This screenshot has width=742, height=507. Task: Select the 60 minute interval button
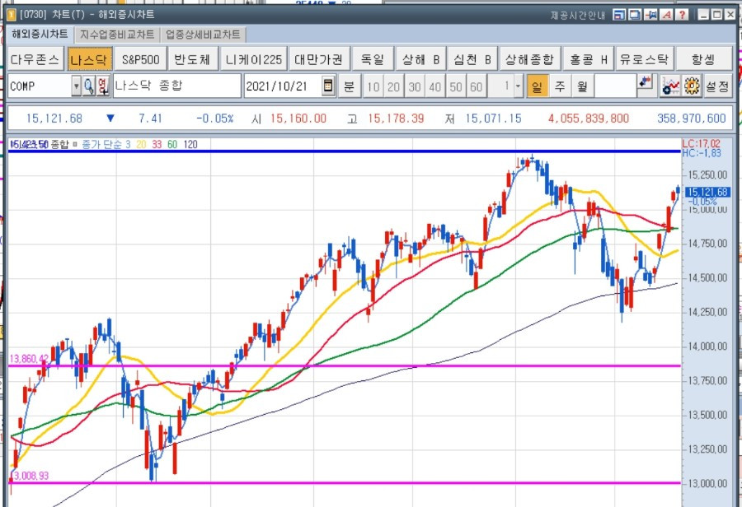tap(476, 86)
